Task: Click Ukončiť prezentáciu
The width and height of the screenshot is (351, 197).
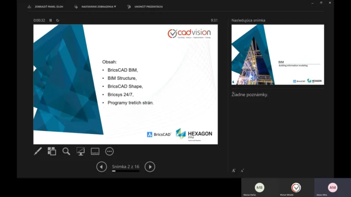Action: pyautogui.click(x=145, y=7)
